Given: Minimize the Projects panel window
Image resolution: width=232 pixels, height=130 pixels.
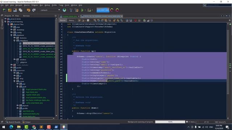Looking at the screenshot, I should (x=55, y=16).
